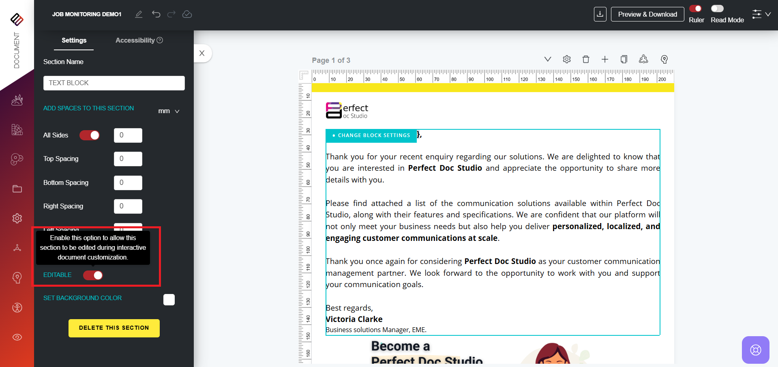The height and width of the screenshot is (367, 778).
Task: Open page settings gear icon
Action: click(x=567, y=60)
